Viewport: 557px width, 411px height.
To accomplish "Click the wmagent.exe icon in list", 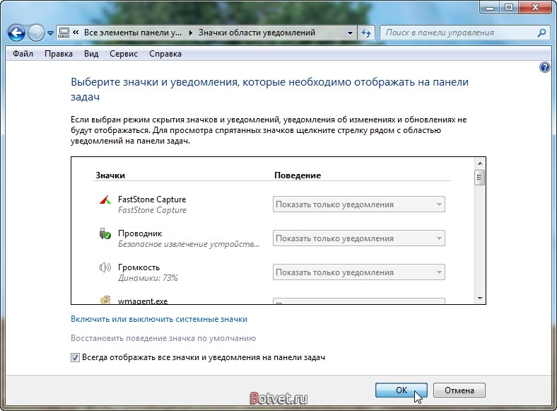I will (105, 300).
